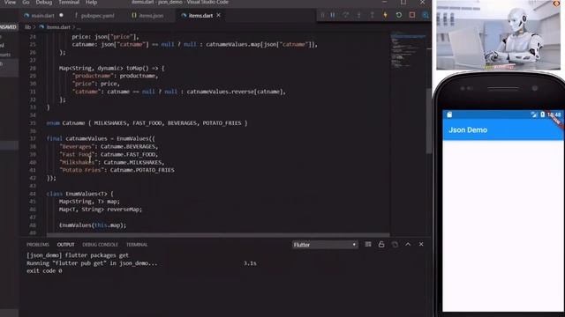565x317 pixels.
Task: Click output line 'flutter packages get'
Action: 78,255
